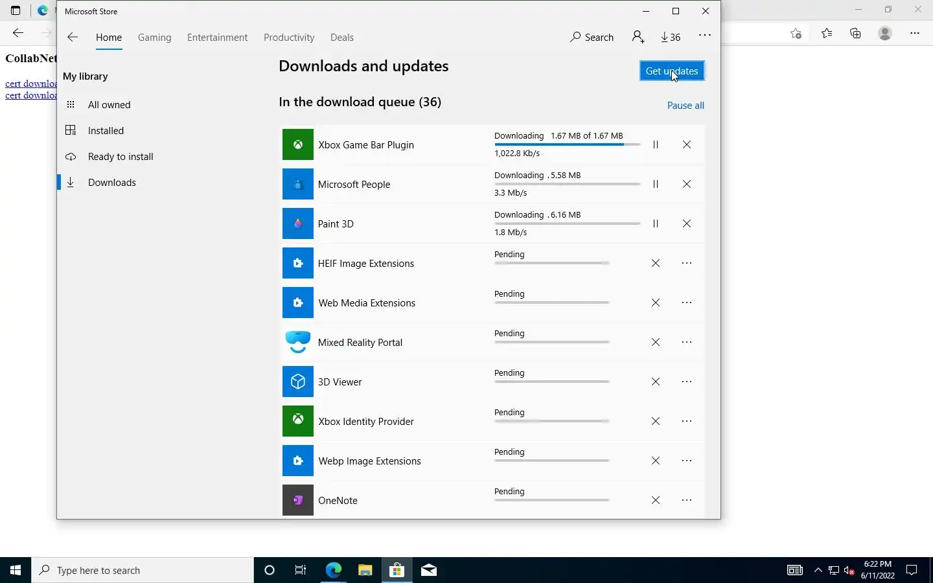933x583 pixels.
Task: Open File Explorer from the taskbar
Action: pyautogui.click(x=365, y=571)
